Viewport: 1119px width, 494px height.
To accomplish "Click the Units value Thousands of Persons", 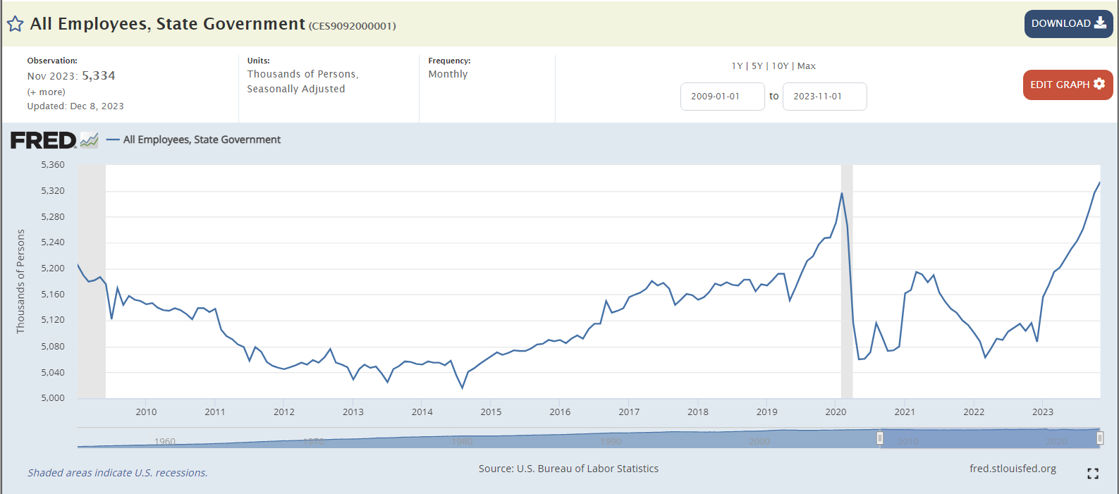I will (x=302, y=74).
